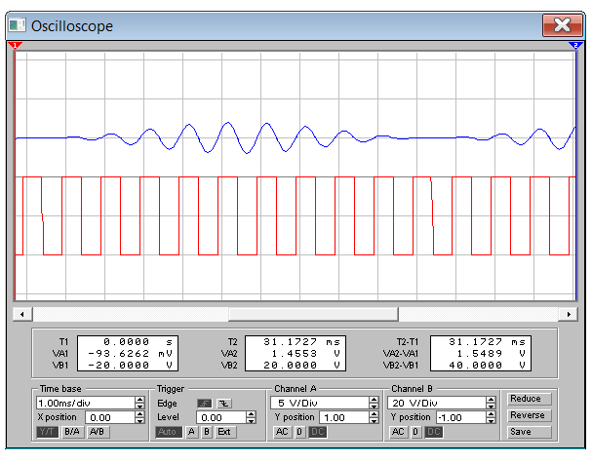Increase the trigger Level value
The image size is (592, 465).
coord(251,414)
